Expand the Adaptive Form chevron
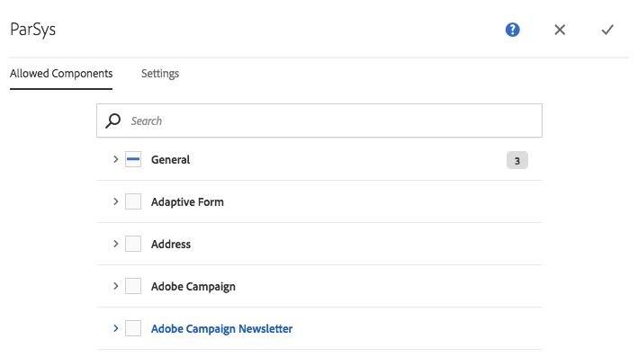This screenshot has width=638, height=357. coord(115,201)
